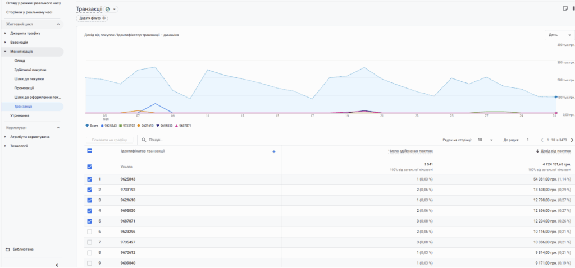Toggle the select-all checkbox in table header
This screenshot has width=575, height=268.
click(x=89, y=151)
